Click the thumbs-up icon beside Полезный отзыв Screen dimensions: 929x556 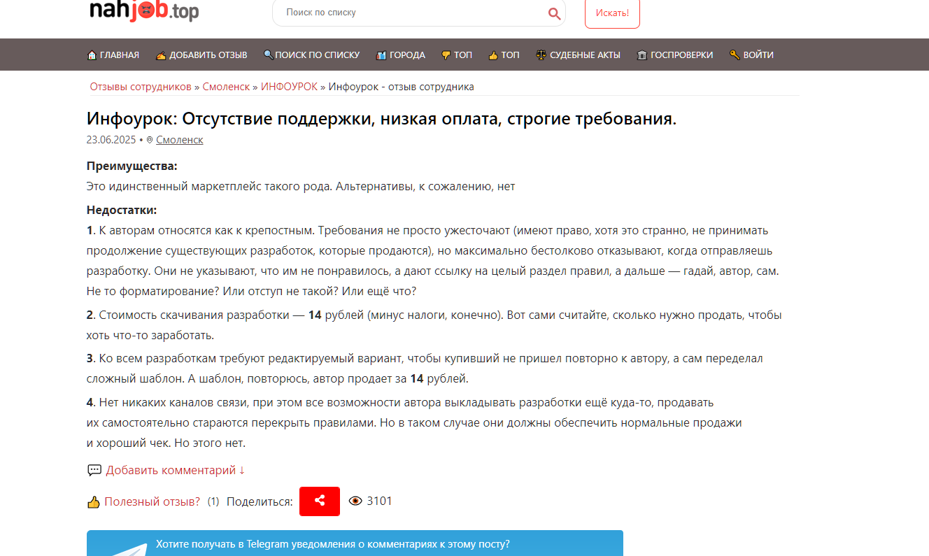pyautogui.click(x=94, y=501)
